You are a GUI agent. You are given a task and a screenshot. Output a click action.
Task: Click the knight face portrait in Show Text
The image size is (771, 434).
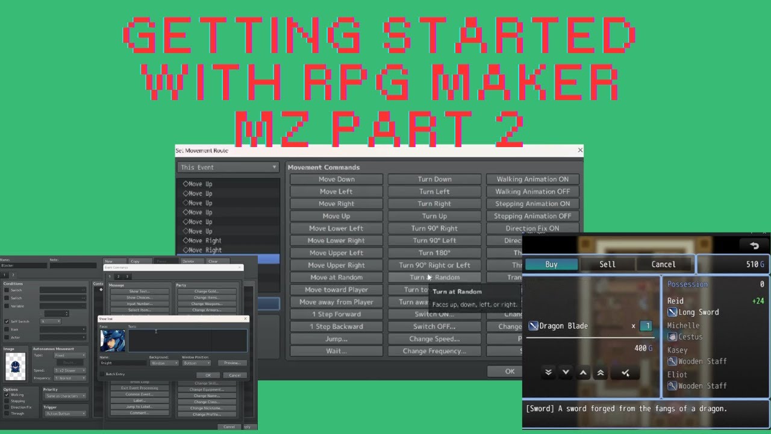(x=113, y=341)
